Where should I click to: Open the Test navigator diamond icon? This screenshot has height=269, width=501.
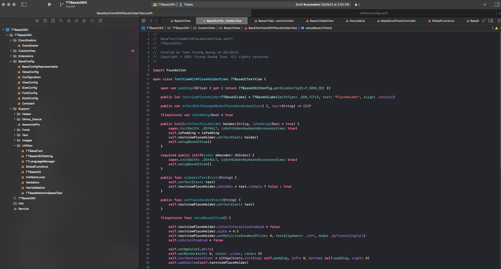point(77,21)
